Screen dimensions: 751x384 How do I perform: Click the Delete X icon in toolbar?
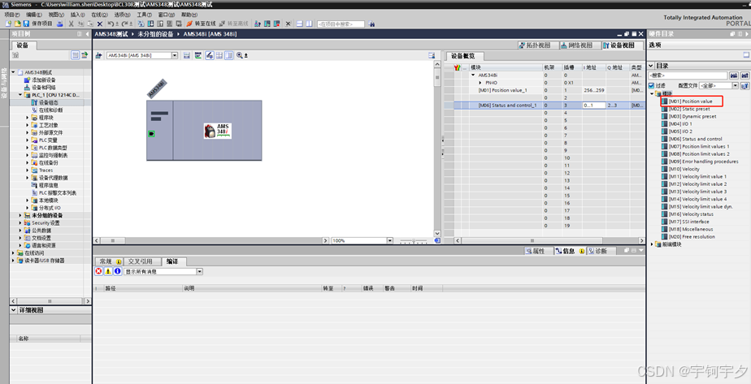[x=100, y=24]
